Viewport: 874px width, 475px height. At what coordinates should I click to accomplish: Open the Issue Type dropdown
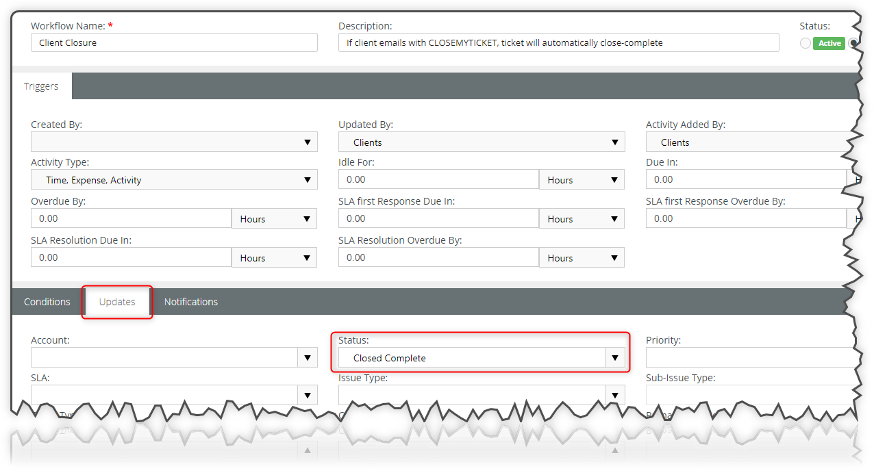click(614, 395)
